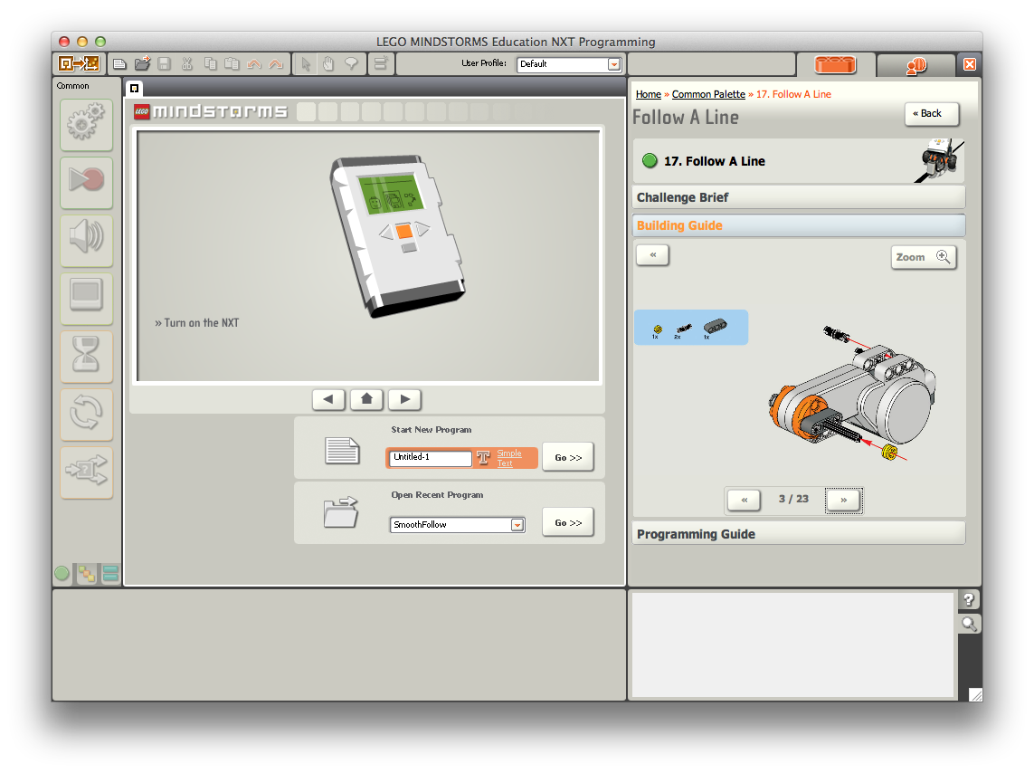
Task: Select the Switch block
Action: 86,472
